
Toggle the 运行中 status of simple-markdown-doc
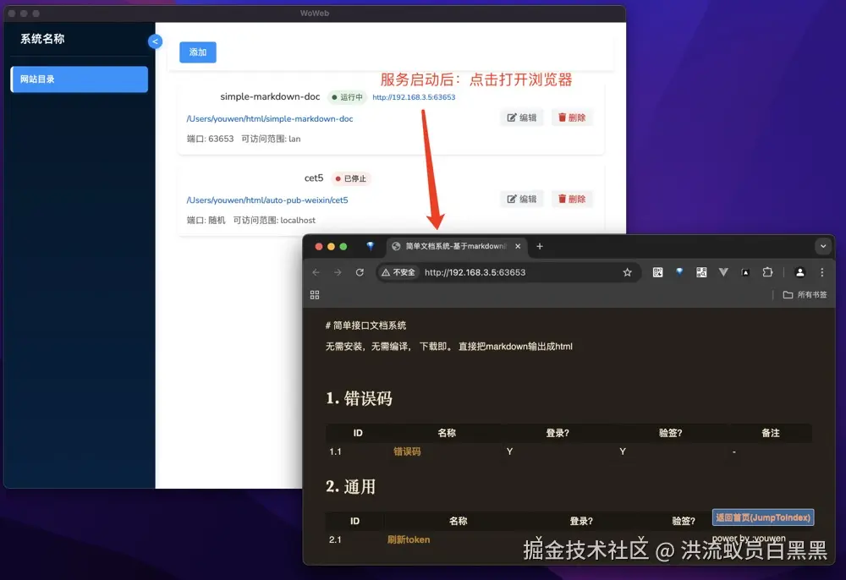coord(347,97)
